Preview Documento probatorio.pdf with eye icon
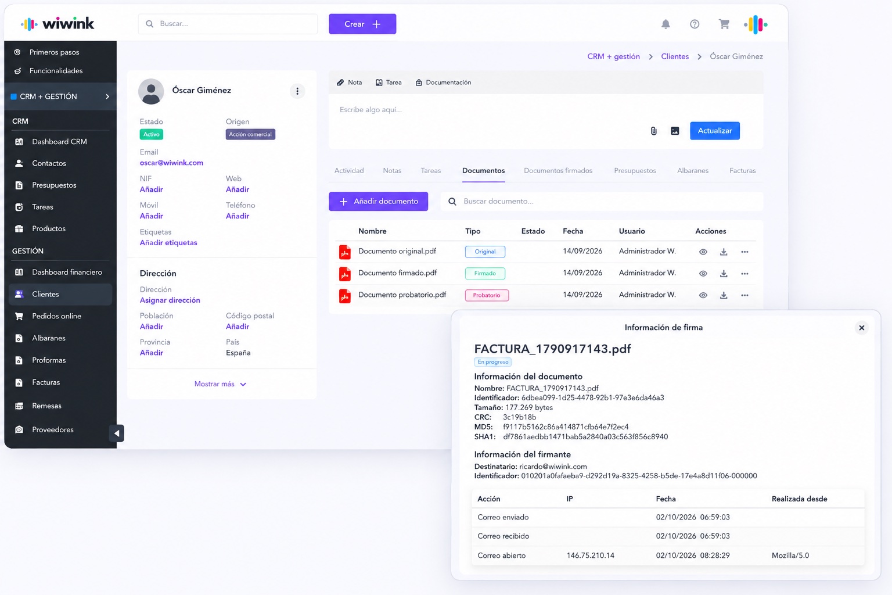Screen dimensions: 892x595 [x=703, y=295]
